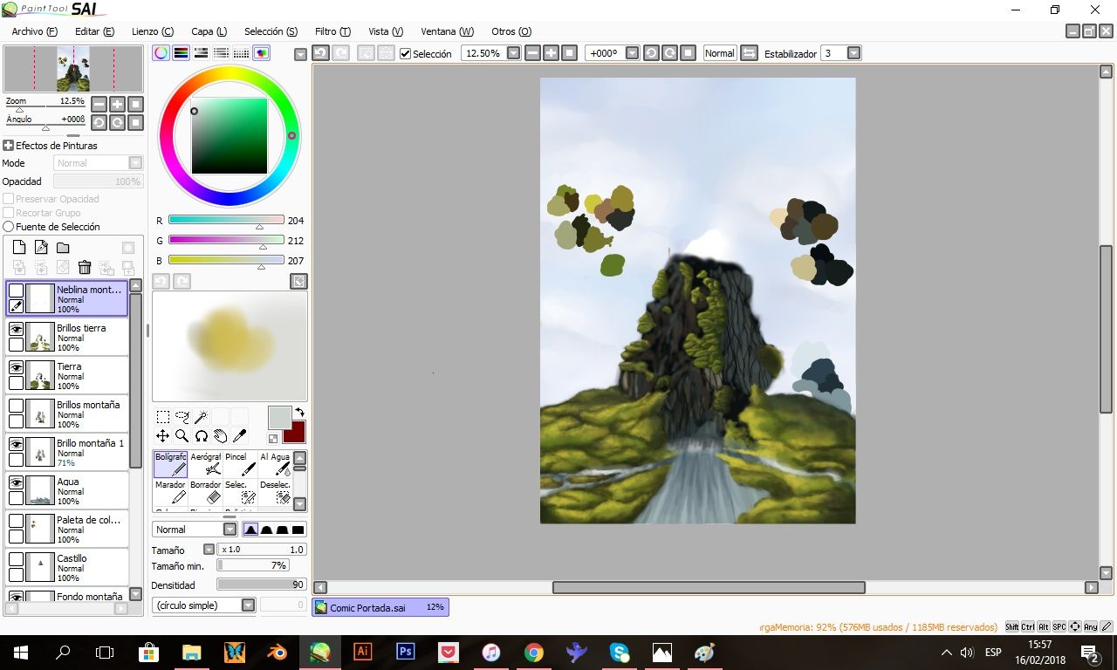Select the eyedropper color picker tool

[239, 435]
